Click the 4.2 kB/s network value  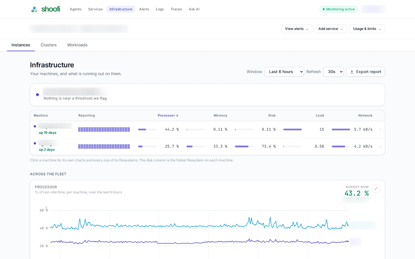tap(363, 147)
